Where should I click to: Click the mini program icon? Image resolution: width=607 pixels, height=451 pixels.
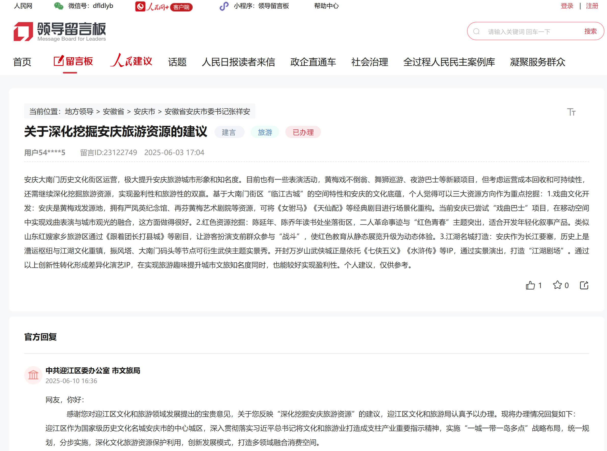[224, 6]
